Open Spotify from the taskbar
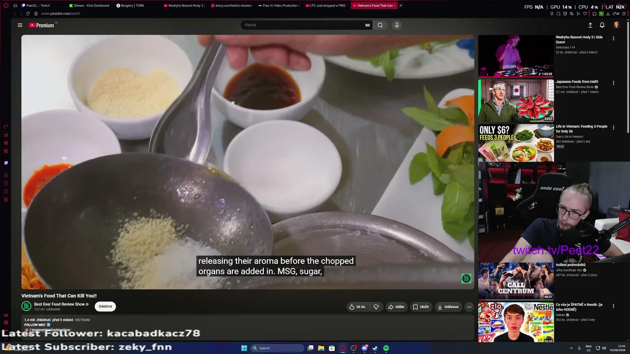The height and width of the screenshot is (354, 630). (x=386, y=348)
